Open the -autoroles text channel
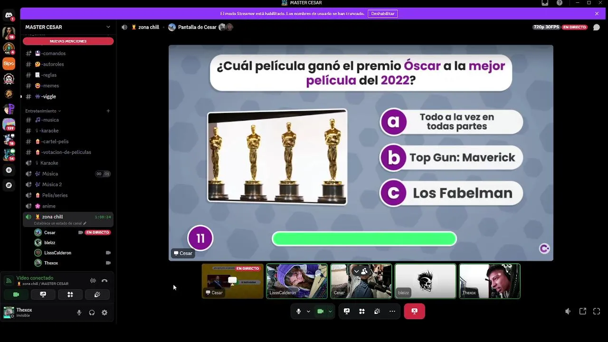 click(x=68, y=64)
